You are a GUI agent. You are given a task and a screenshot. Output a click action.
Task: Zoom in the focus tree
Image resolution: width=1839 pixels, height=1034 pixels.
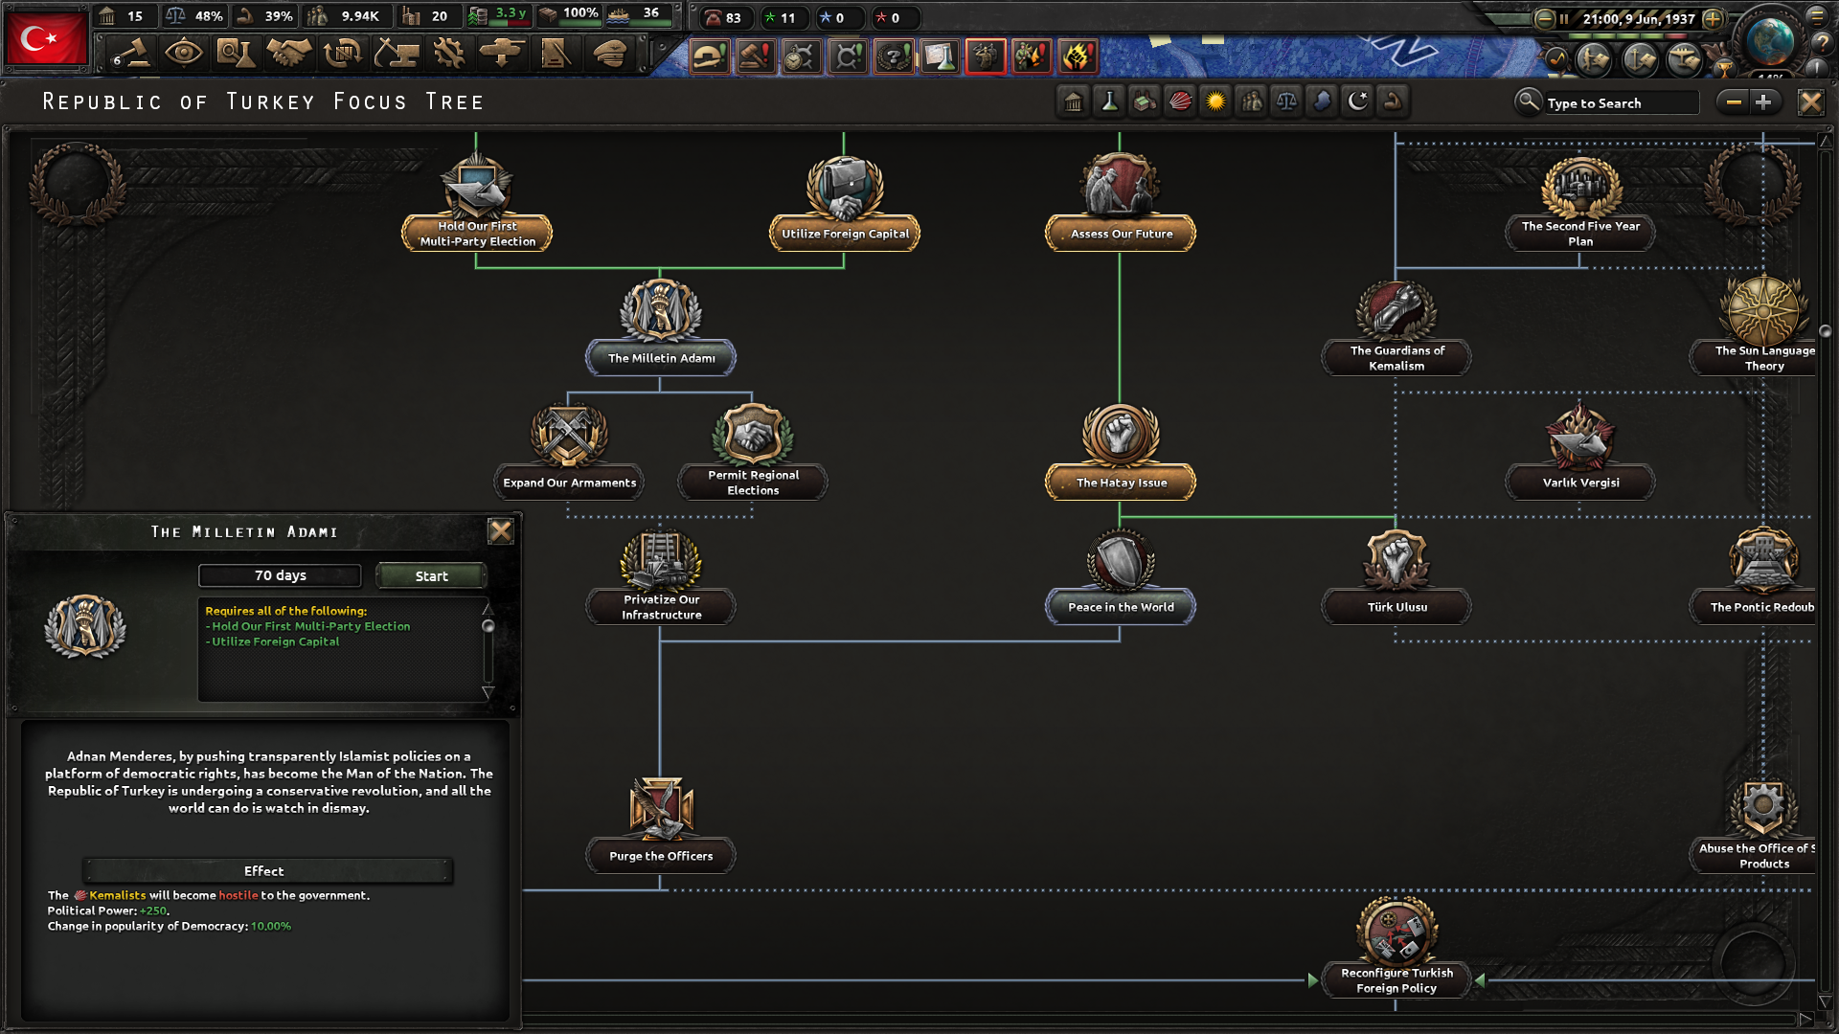click(1763, 101)
